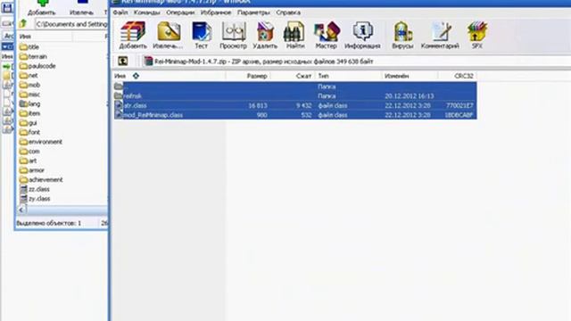Select the zy.class file
Viewport: 571px width, 321px height.
tap(35, 198)
